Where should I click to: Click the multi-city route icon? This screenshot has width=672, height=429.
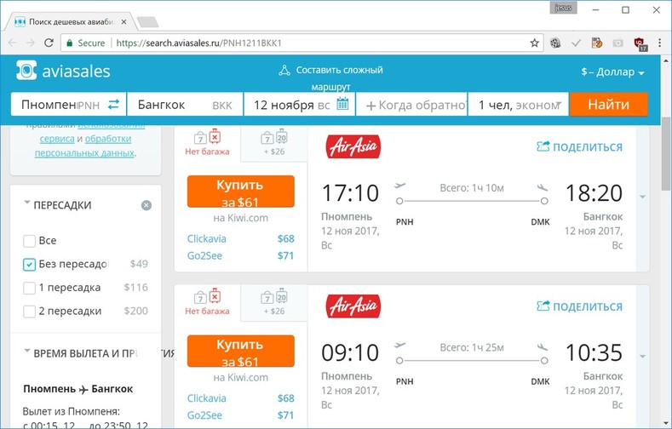284,70
